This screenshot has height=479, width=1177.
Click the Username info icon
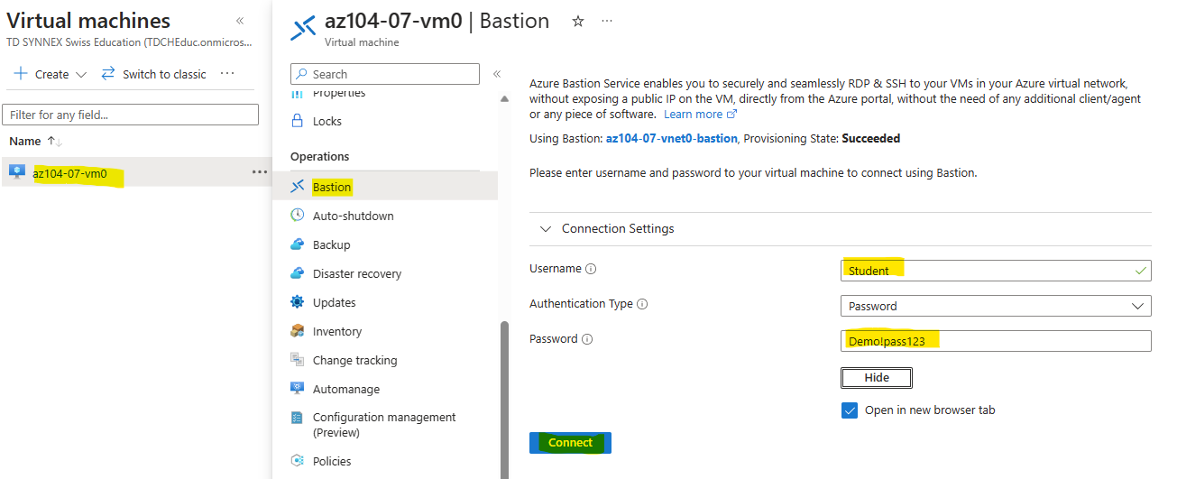click(x=591, y=269)
